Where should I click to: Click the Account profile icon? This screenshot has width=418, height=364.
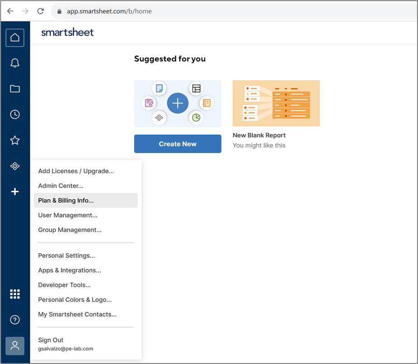click(15, 346)
